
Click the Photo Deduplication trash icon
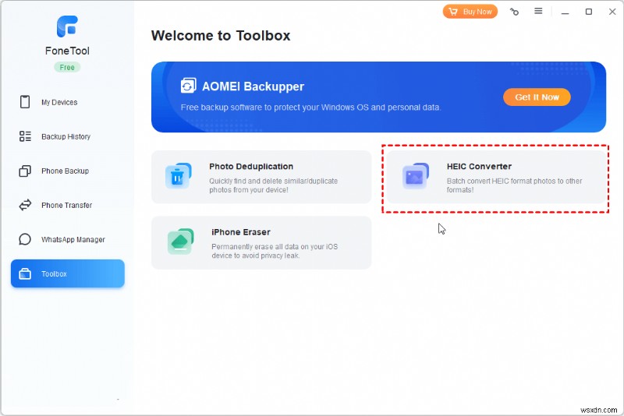(178, 175)
